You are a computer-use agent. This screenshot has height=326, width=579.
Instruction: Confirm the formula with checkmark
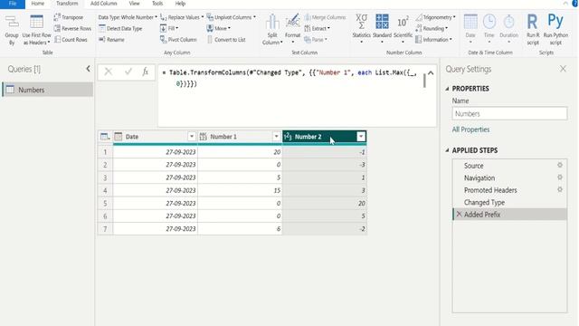tap(128, 72)
